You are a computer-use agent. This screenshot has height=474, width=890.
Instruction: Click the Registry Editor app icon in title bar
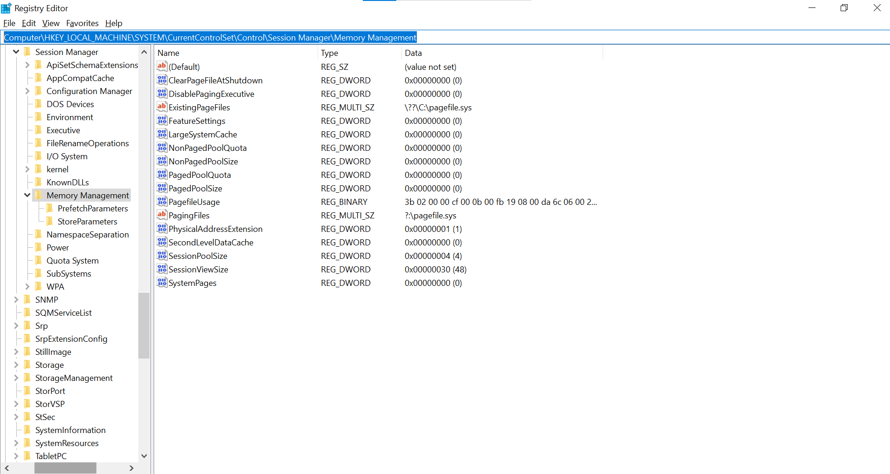point(7,8)
